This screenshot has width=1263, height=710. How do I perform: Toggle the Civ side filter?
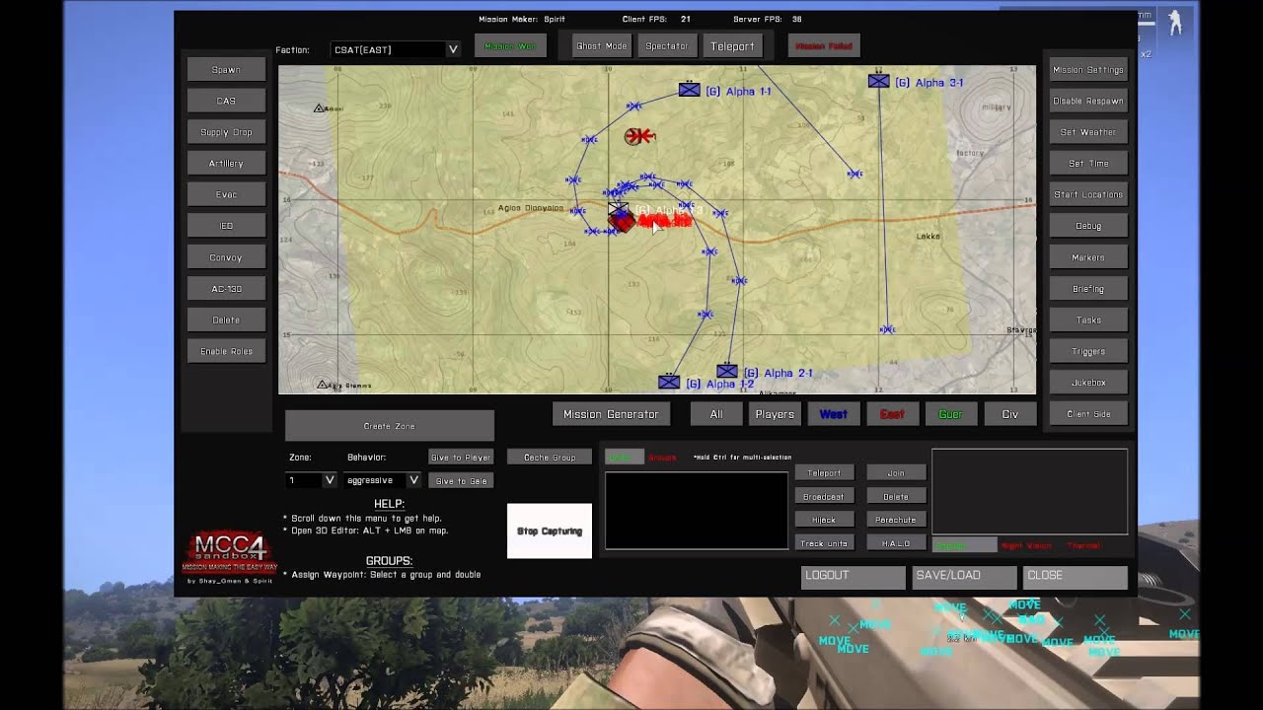click(x=1010, y=414)
